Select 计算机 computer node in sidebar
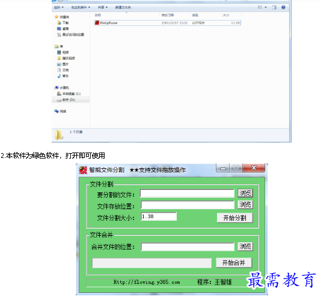Viewport: 321px width, 299px height. 62,88
